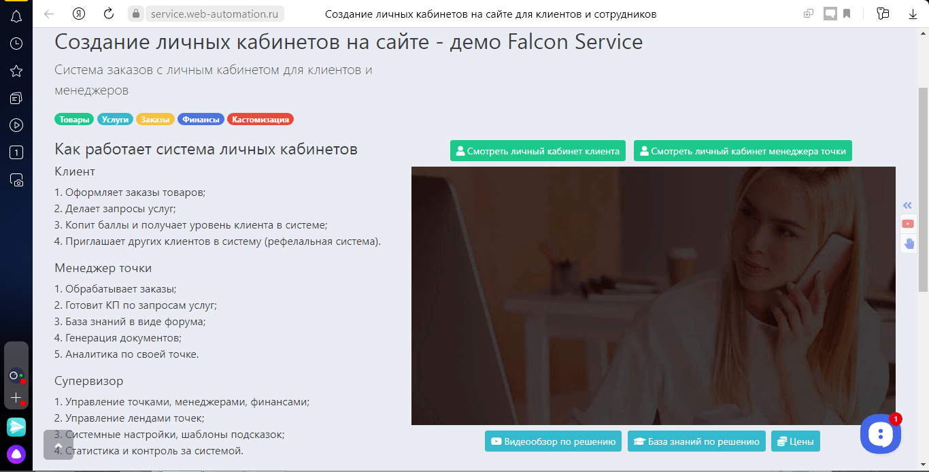Image resolution: width=929 pixels, height=472 pixels.
Task: Click text 'Готовит КП по запросам услуг'
Action: click(140, 305)
